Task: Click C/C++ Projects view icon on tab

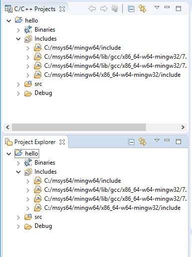Action: click(x=9, y=9)
